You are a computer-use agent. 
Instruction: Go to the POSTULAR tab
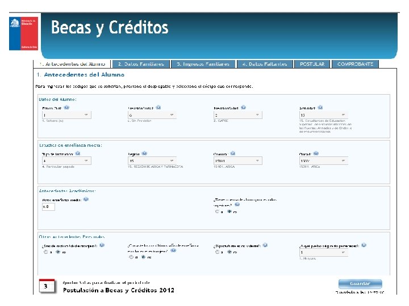[312, 64]
